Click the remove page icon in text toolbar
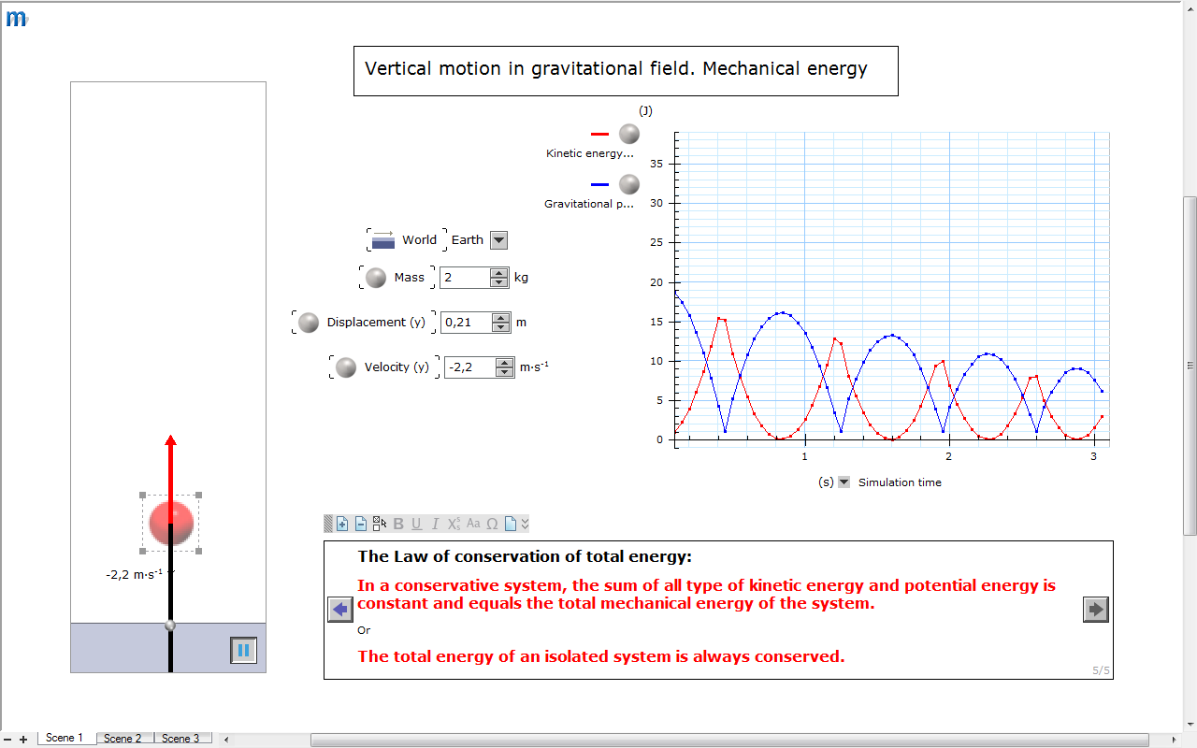Image resolution: width=1197 pixels, height=748 pixels. (x=360, y=524)
